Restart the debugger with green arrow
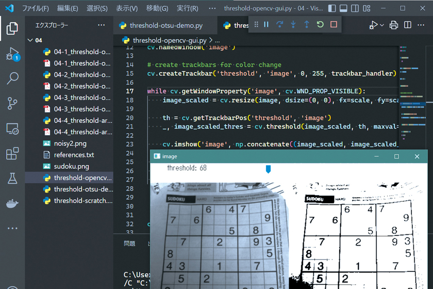The height and width of the screenshot is (289, 433). coord(320,24)
